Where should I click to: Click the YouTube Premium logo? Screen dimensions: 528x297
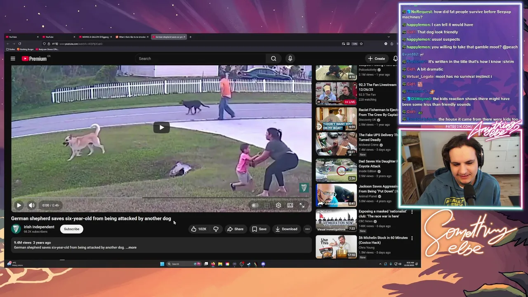click(x=34, y=59)
